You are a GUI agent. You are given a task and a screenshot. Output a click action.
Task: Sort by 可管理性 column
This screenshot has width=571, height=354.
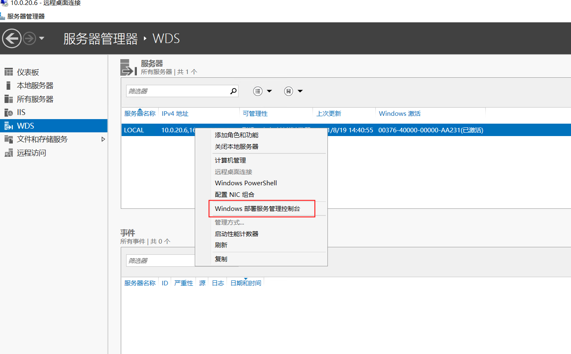(x=255, y=113)
